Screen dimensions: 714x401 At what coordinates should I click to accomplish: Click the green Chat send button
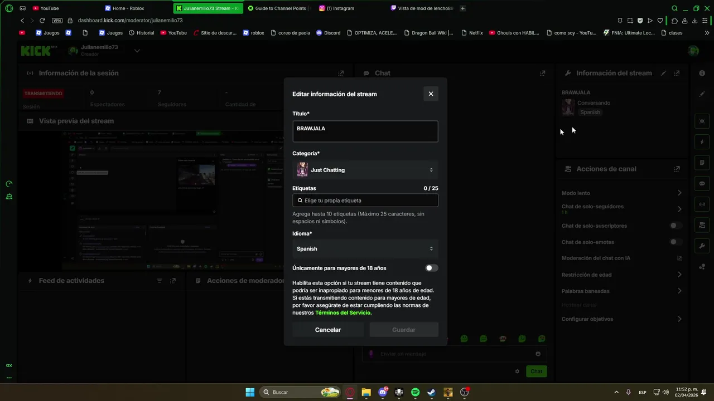(x=536, y=371)
